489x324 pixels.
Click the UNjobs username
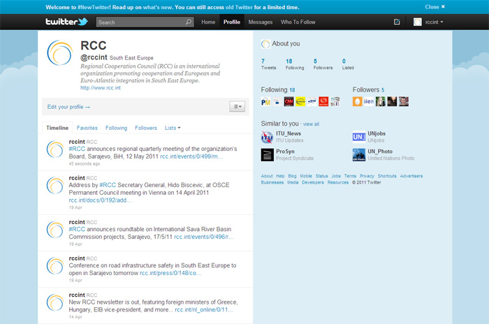coord(377,133)
